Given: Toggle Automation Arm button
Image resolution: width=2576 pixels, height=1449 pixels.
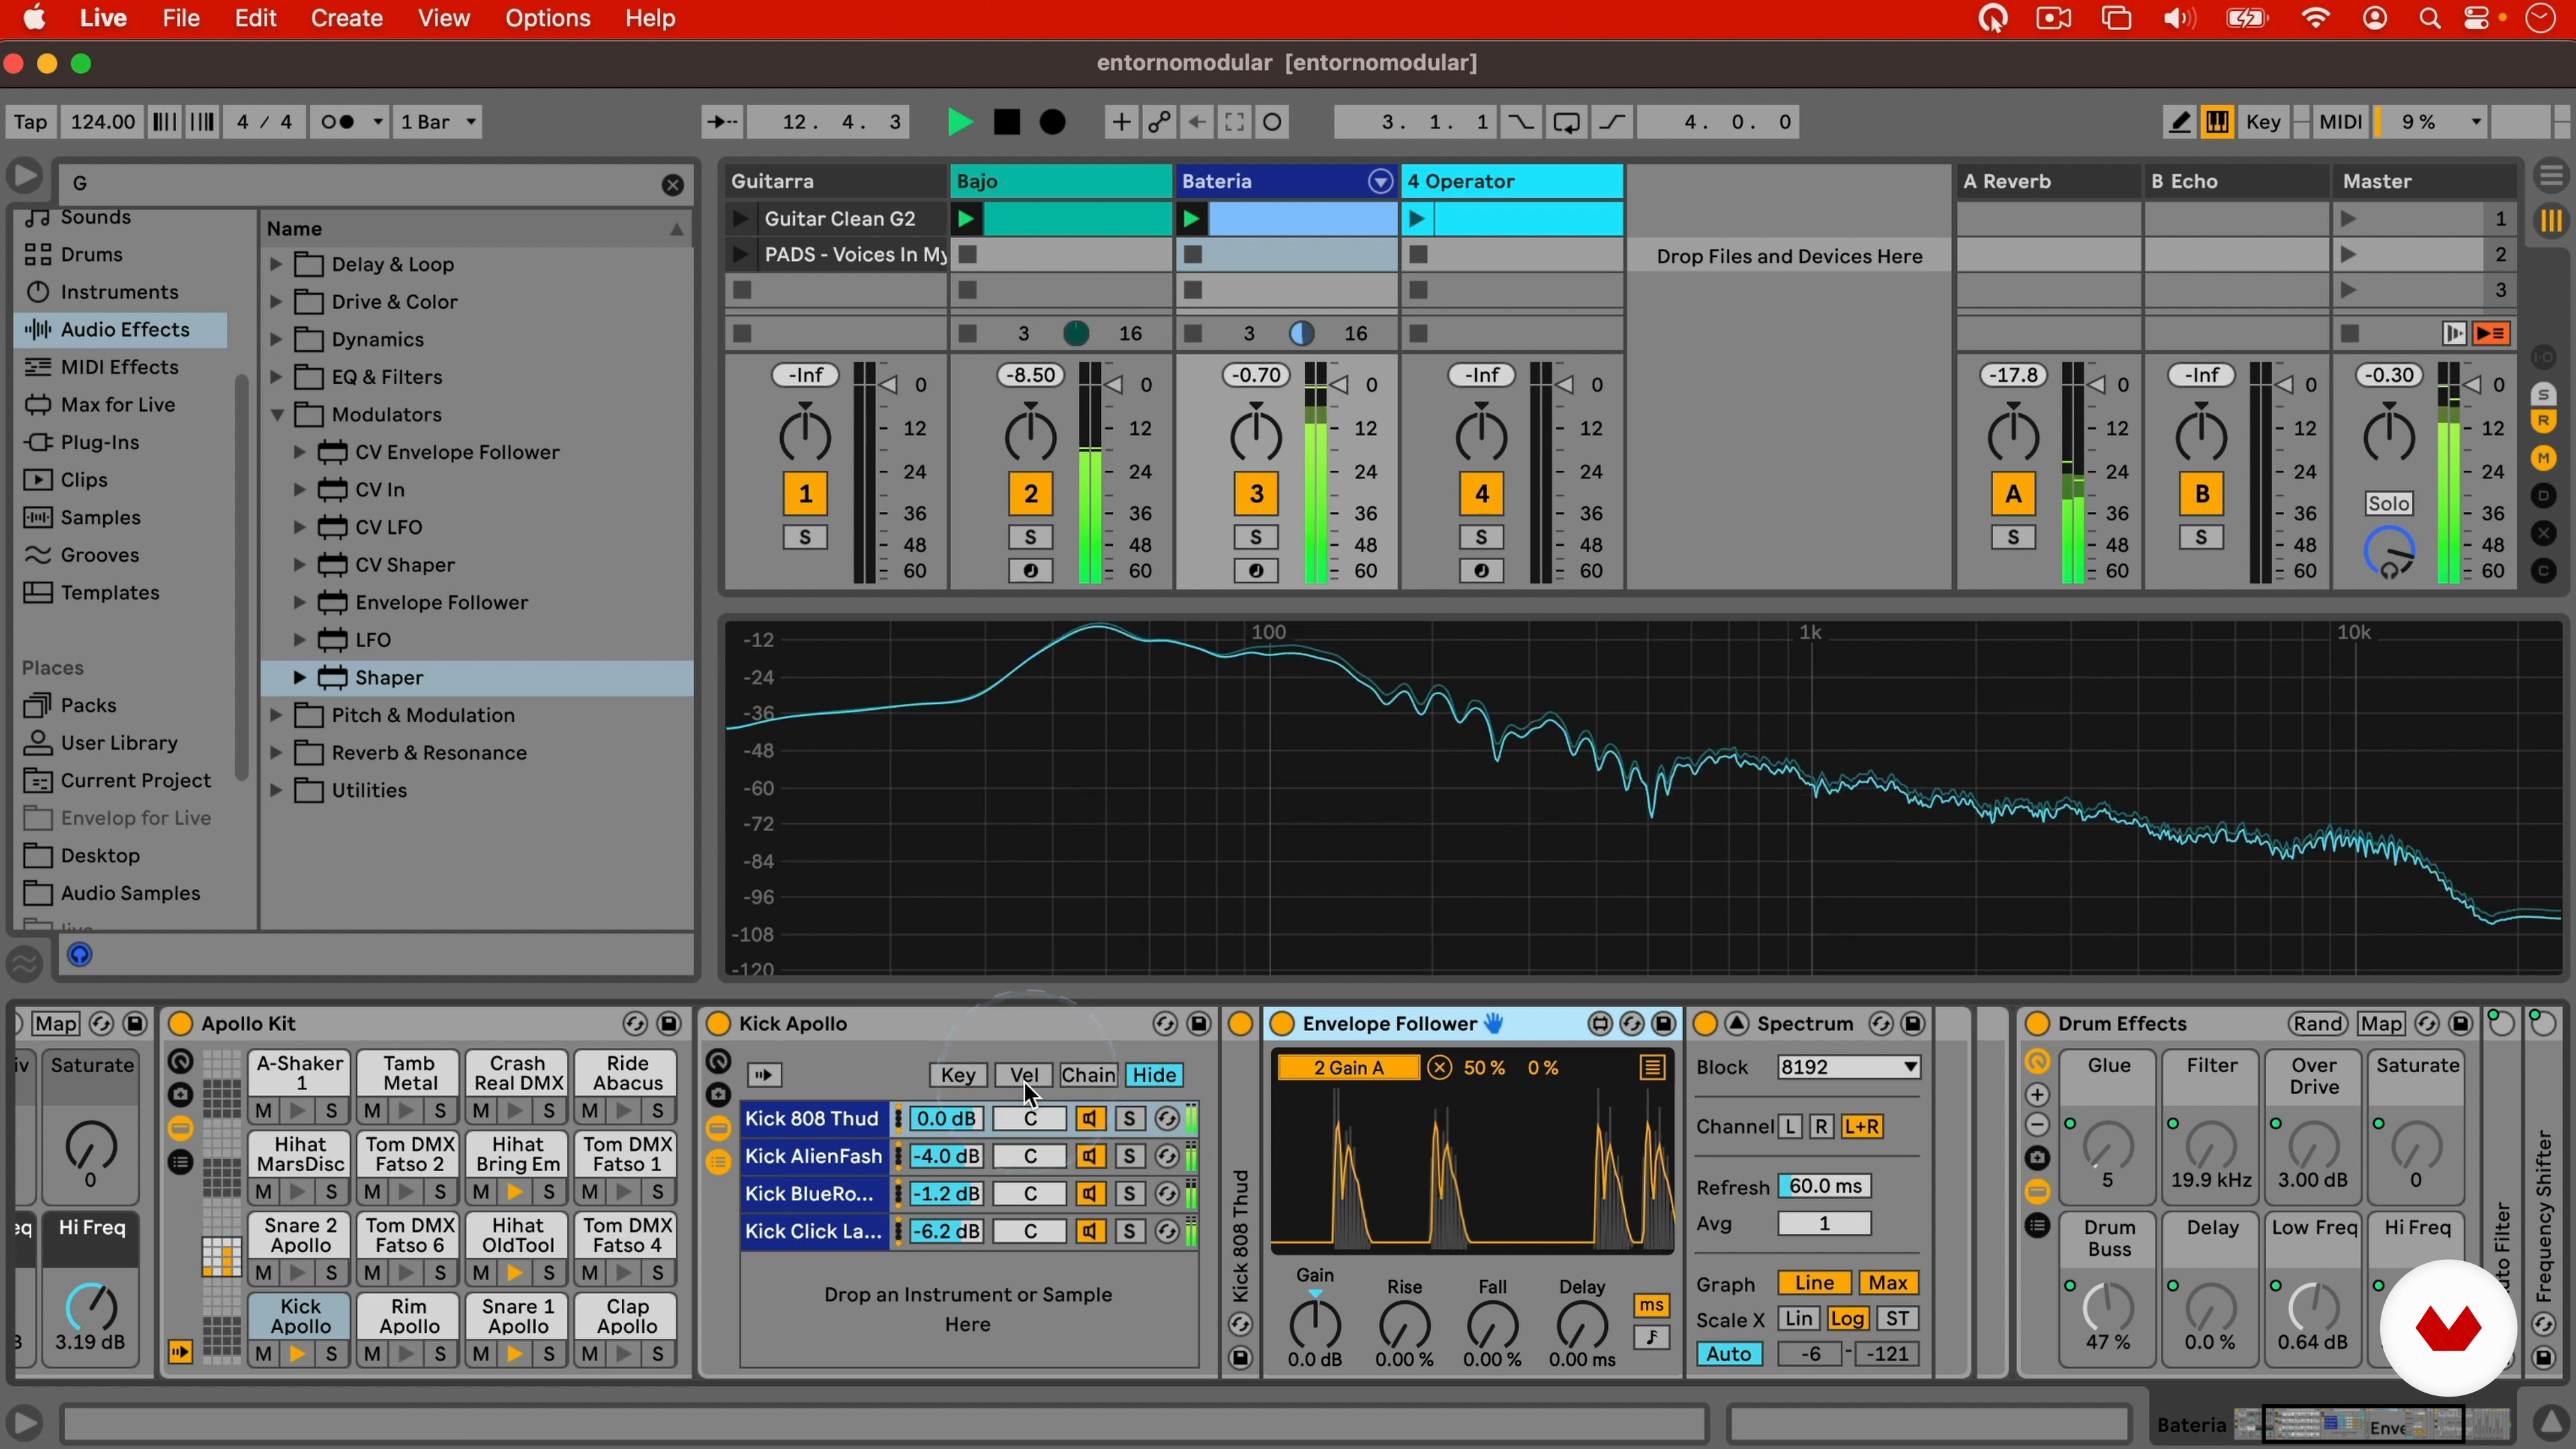Looking at the screenshot, I should tap(1159, 122).
